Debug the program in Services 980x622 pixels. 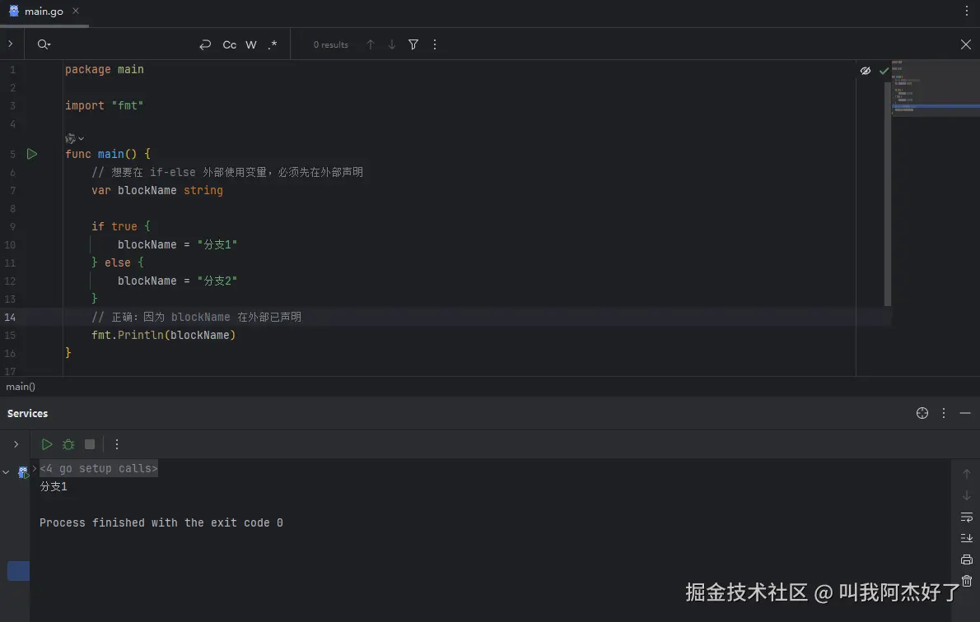click(x=68, y=444)
